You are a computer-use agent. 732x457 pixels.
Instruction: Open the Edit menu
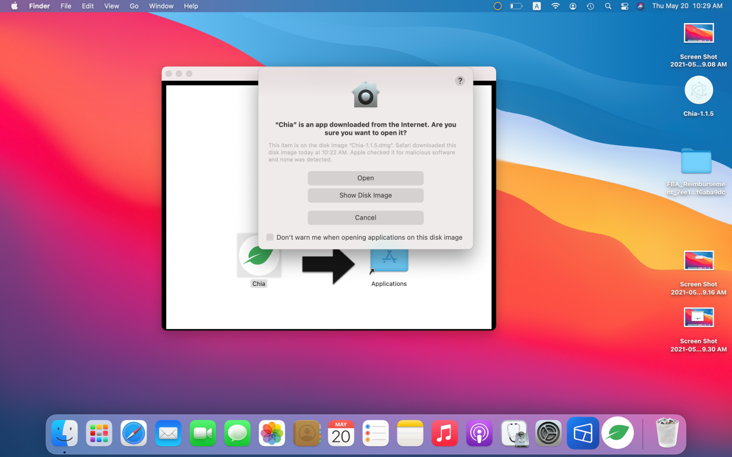click(x=88, y=6)
